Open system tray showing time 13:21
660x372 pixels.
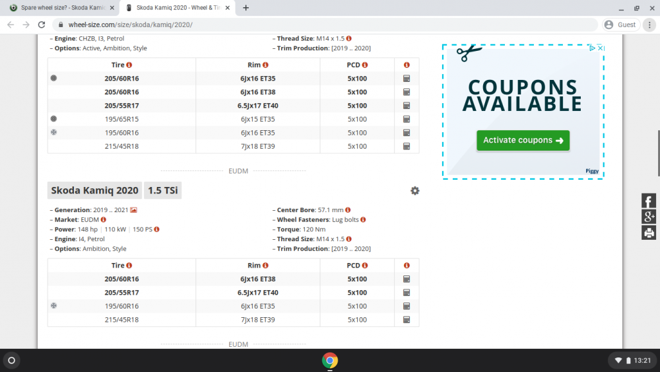(633, 360)
